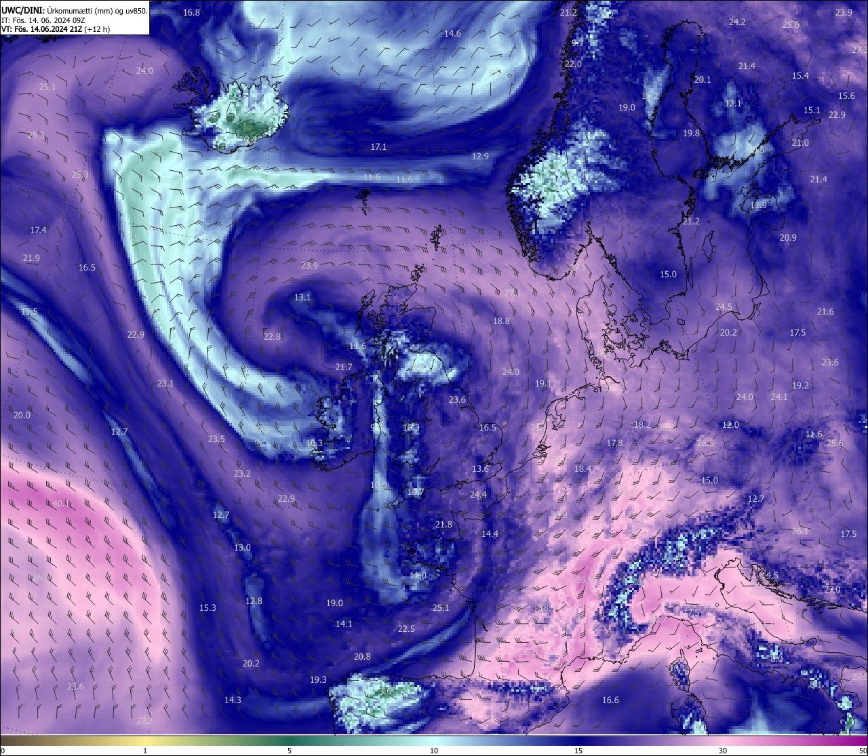Click the 15.4 value label

(x=800, y=75)
